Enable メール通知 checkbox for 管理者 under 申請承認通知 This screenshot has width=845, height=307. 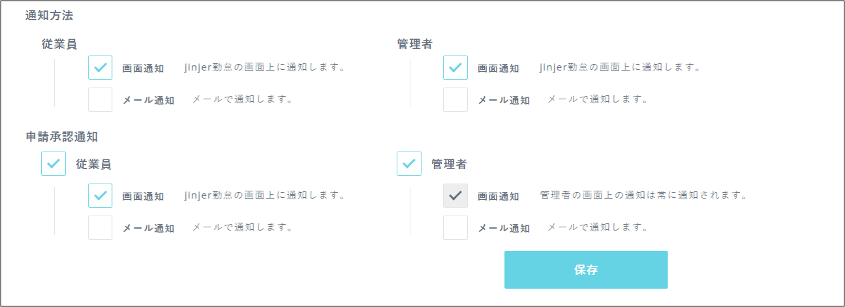455,228
